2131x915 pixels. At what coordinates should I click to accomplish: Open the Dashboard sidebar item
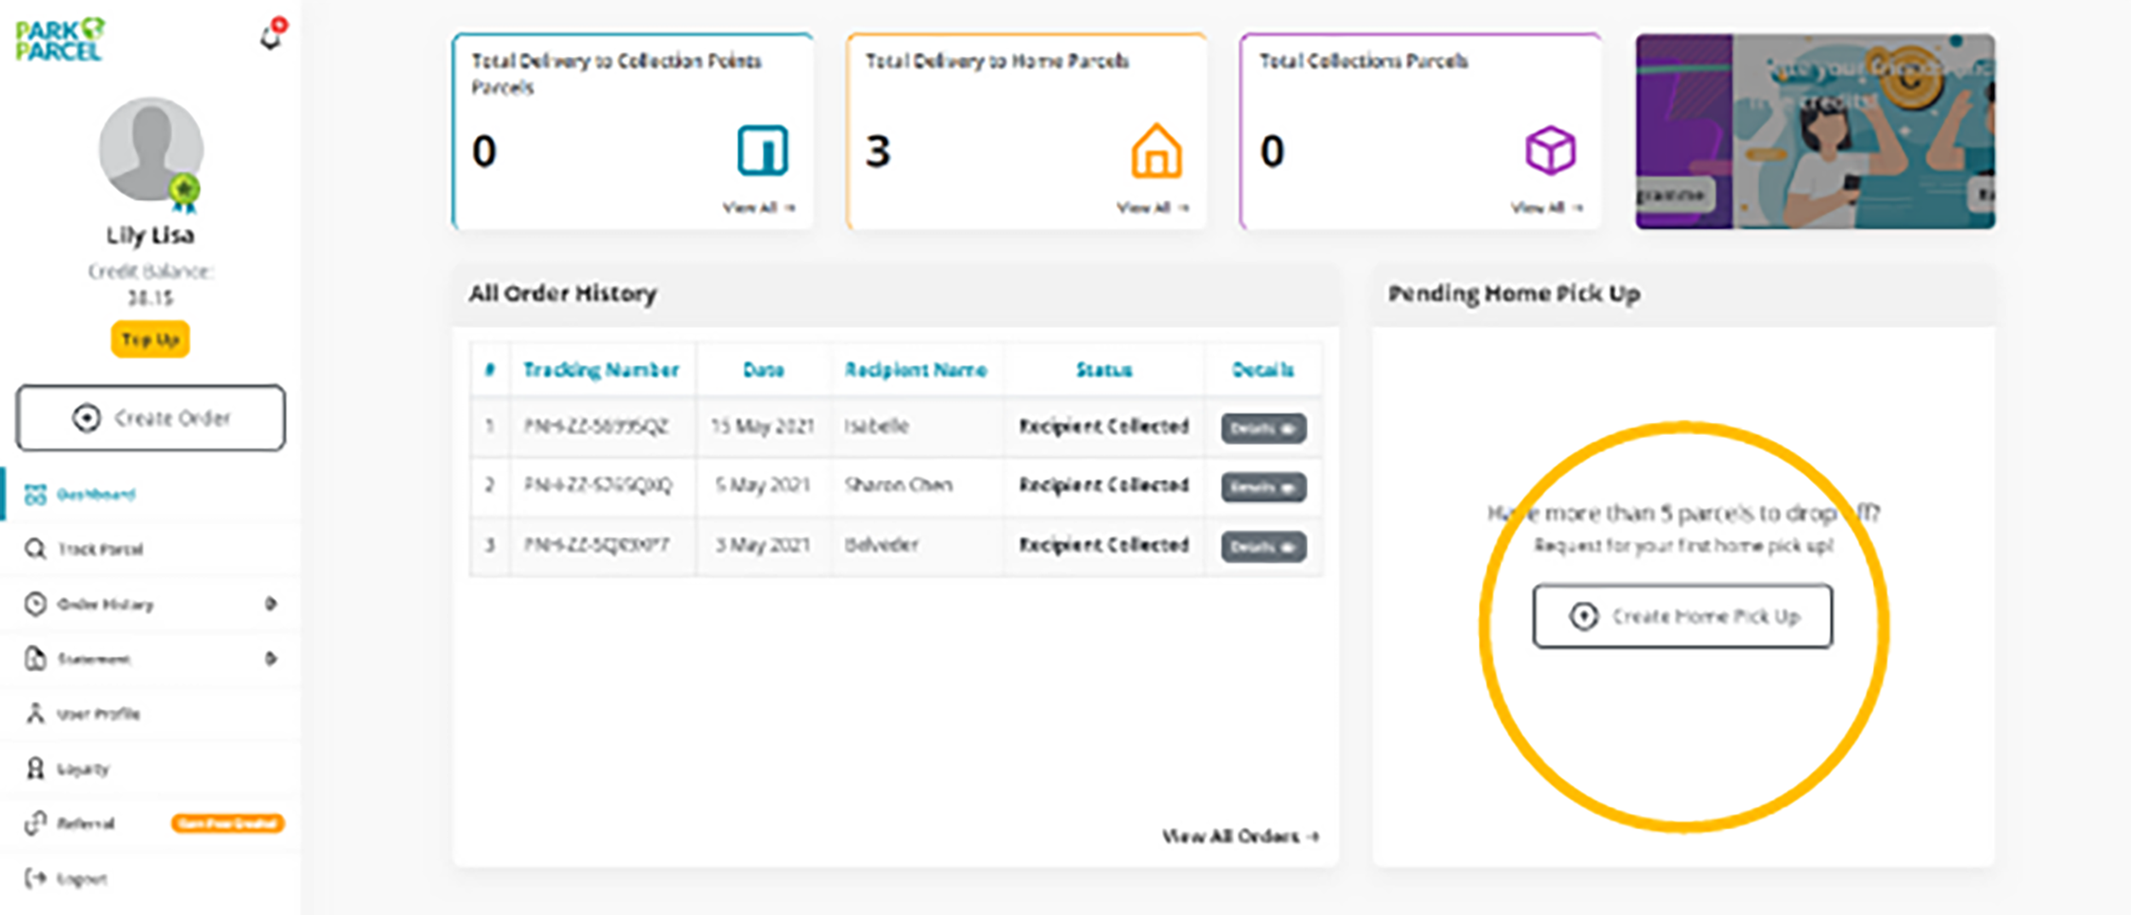click(95, 495)
